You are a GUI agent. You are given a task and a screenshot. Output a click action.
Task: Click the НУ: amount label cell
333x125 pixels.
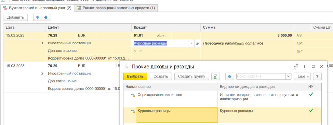300,35
